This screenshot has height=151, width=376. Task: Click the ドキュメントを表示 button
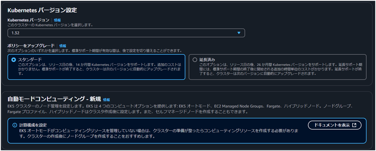click(335, 125)
